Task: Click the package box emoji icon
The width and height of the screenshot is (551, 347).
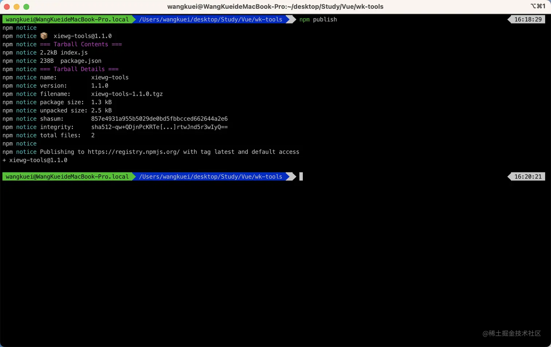Action: pyautogui.click(x=44, y=36)
